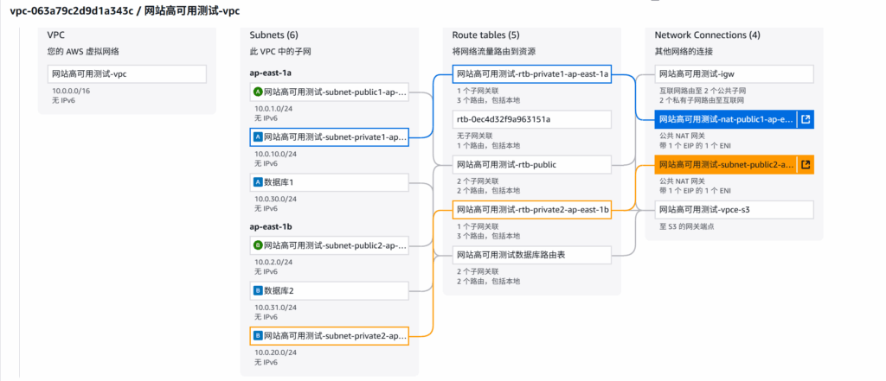Open the orange NAT gateway external link icon
This screenshot has height=381, width=886.
806,164
